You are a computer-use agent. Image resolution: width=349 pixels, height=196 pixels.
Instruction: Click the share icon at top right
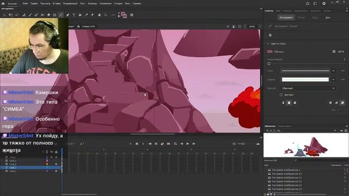(308, 4)
